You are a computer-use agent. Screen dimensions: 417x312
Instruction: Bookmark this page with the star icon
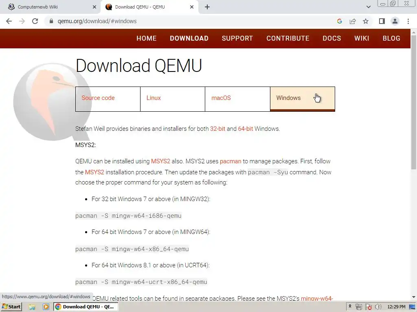click(366, 21)
